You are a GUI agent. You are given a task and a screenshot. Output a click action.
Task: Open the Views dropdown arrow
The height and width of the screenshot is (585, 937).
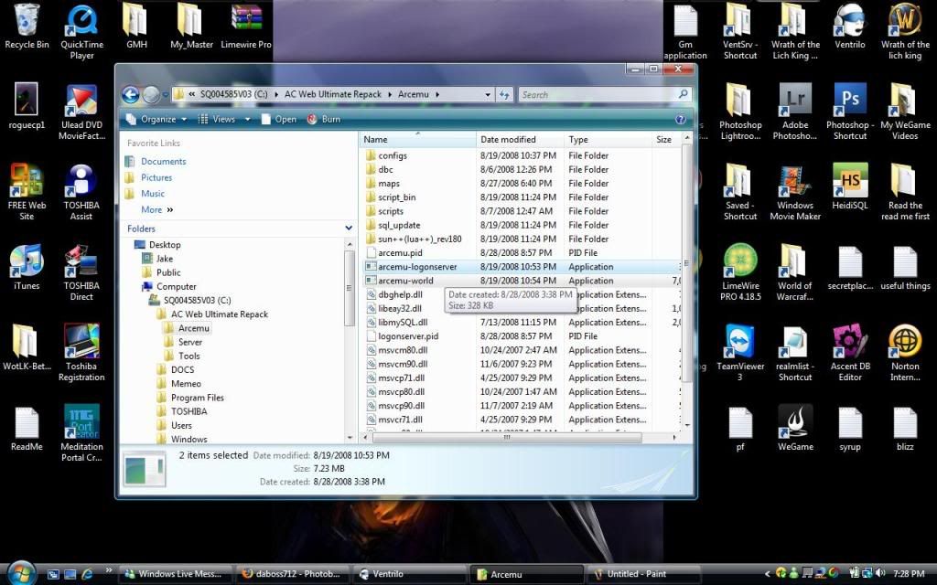(247, 120)
